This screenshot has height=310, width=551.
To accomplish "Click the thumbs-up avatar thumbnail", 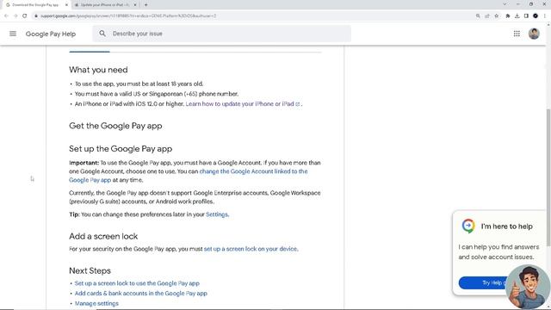I will [x=528, y=287].
